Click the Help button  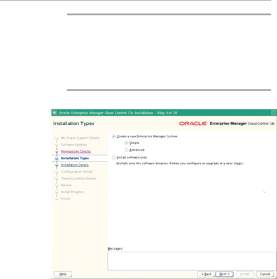click(x=63, y=274)
